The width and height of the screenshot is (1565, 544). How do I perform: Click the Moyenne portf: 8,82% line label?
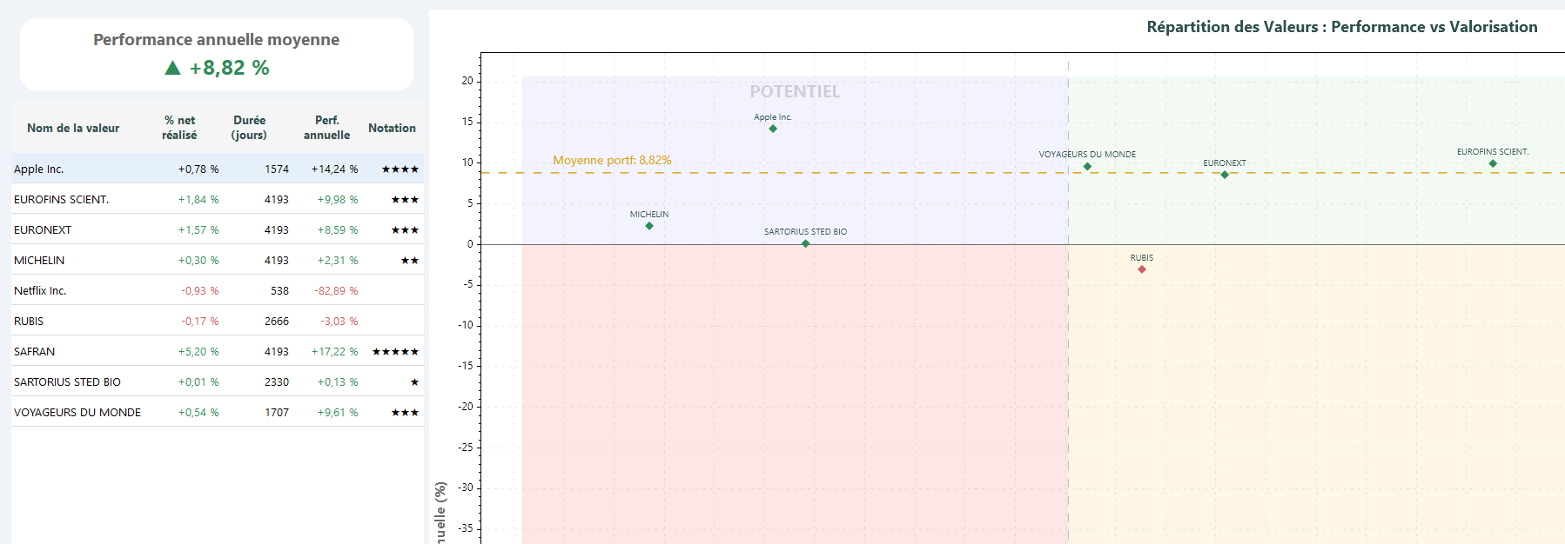(x=612, y=160)
